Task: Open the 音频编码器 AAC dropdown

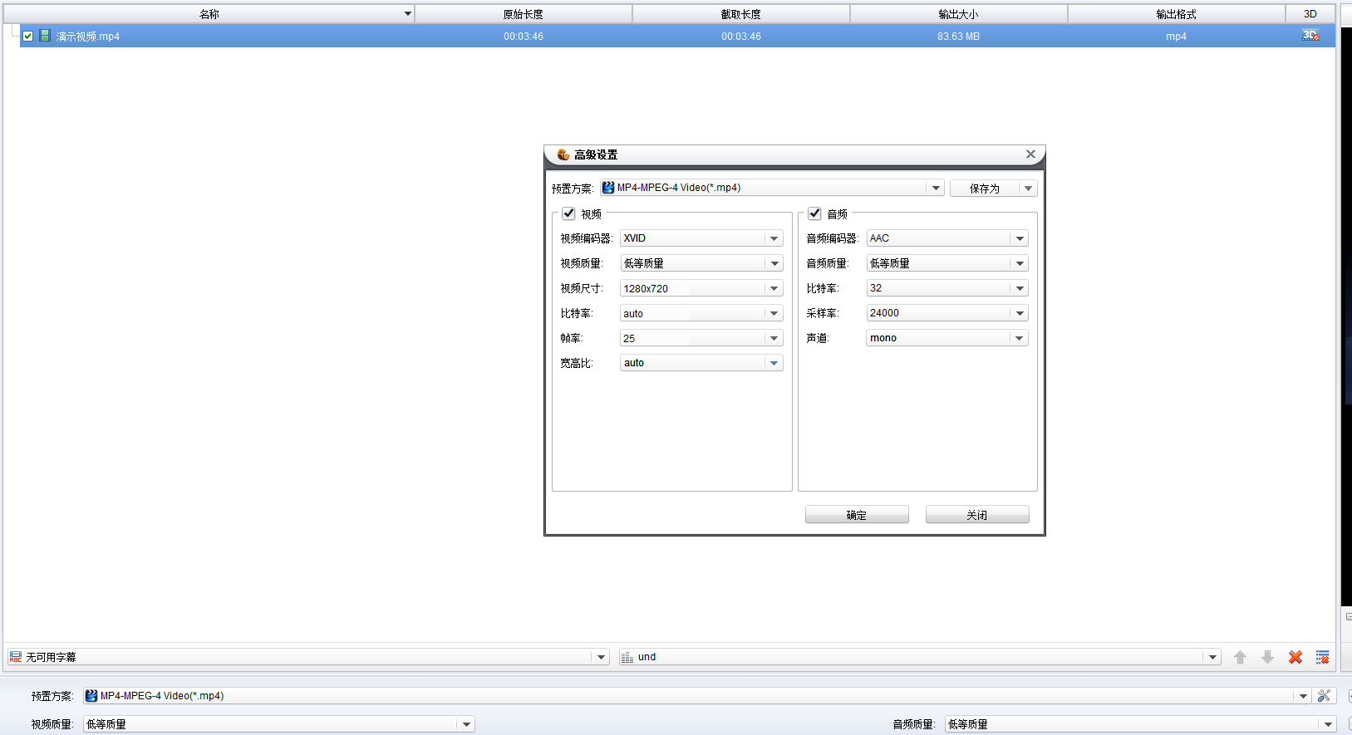Action: [1020, 238]
